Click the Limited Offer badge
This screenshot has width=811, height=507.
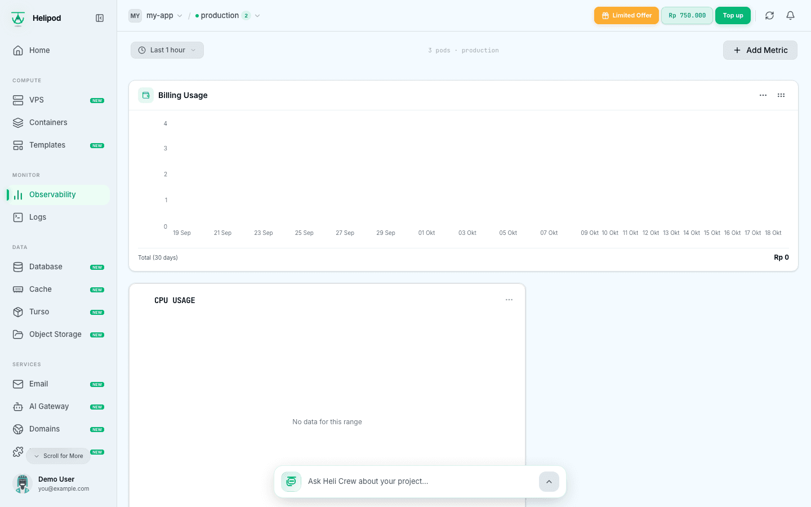pos(626,16)
